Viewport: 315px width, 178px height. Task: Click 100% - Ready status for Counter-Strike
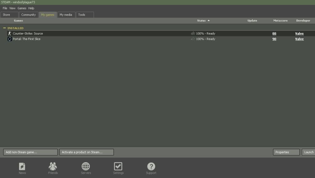[x=205, y=34]
